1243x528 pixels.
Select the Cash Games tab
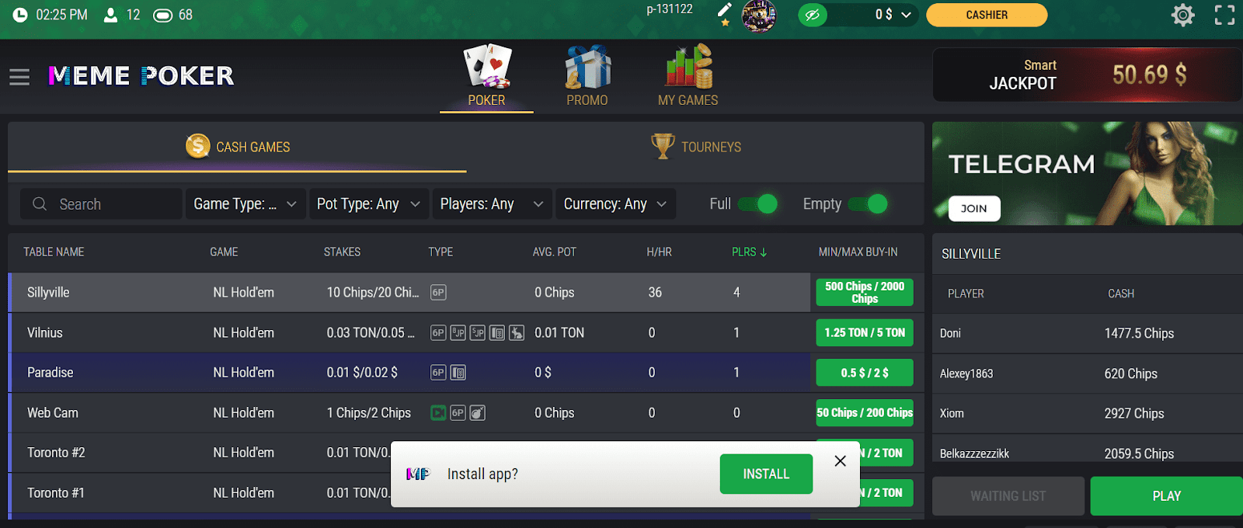coord(237,147)
